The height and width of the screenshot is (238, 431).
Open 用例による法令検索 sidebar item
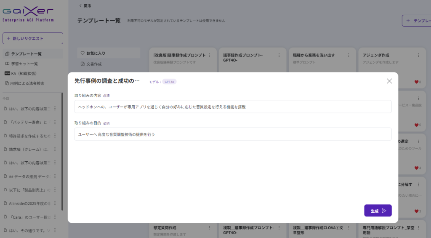point(27,83)
